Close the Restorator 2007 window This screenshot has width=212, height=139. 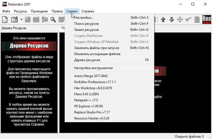click(205, 4)
